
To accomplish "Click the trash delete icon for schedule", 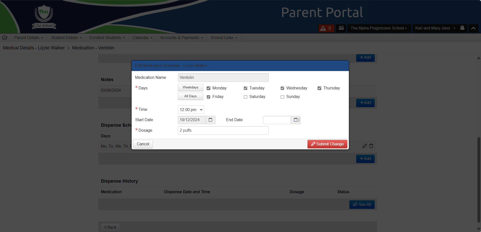I will (x=371, y=146).
